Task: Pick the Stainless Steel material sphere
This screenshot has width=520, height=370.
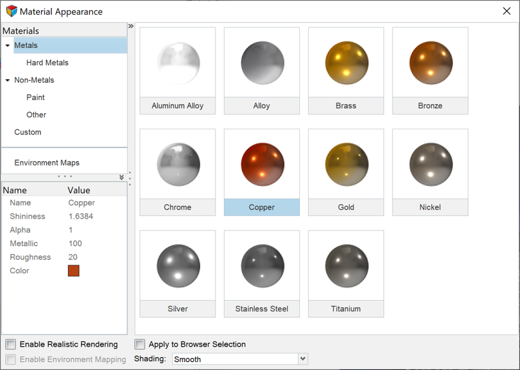Action: coord(261,265)
